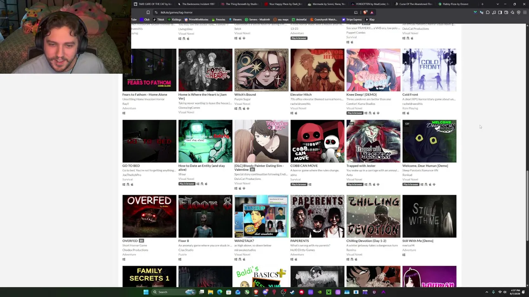Open OVERFED game thumbnail
Viewport: 529px width, 297px height.
[149, 216]
